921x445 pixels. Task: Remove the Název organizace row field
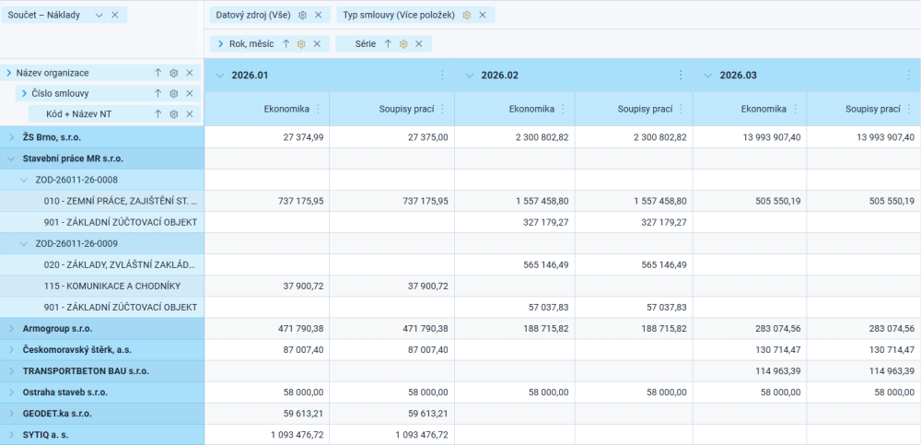[x=190, y=73]
